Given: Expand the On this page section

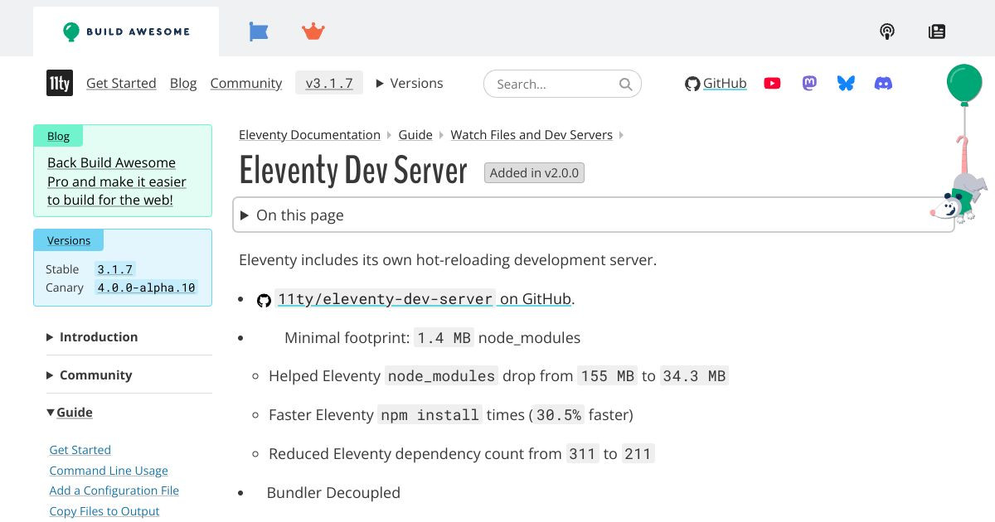Looking at the screenshot, I should point(594,215).
